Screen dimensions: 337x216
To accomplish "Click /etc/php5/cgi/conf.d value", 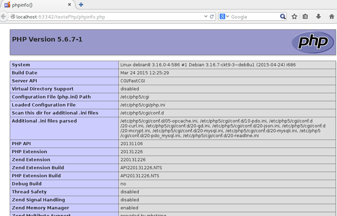I will (x=142, y=113).
